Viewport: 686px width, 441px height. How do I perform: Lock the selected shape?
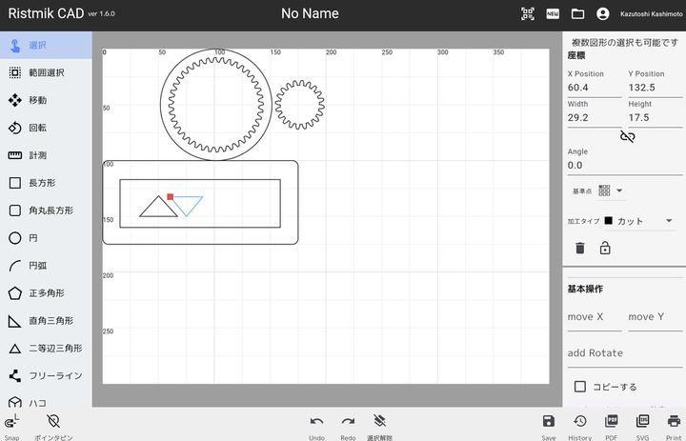pyautogui.click(x=605, y=248)
